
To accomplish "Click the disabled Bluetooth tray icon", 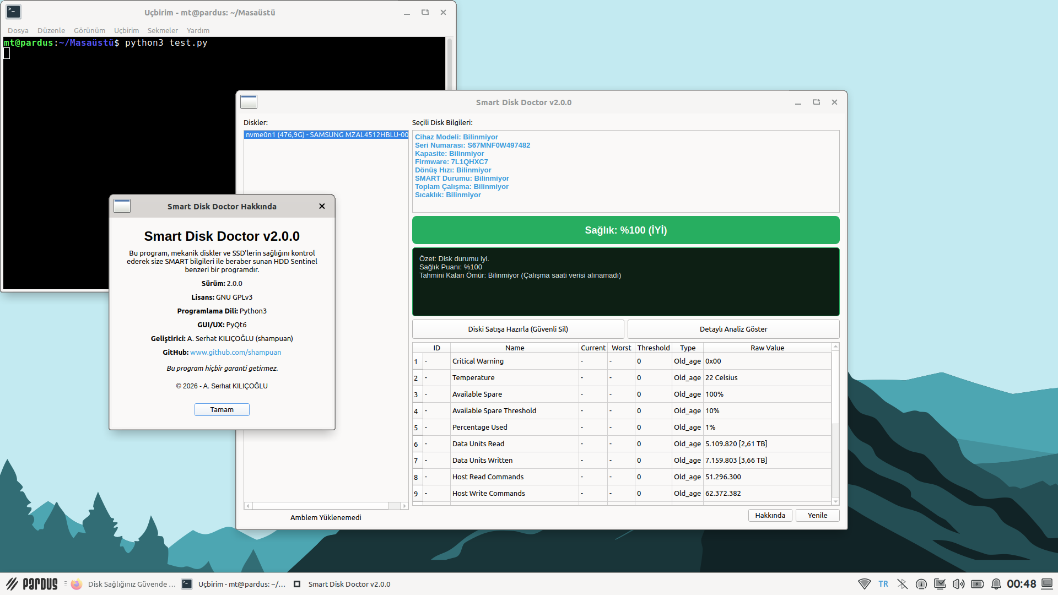I will [902, 584].
